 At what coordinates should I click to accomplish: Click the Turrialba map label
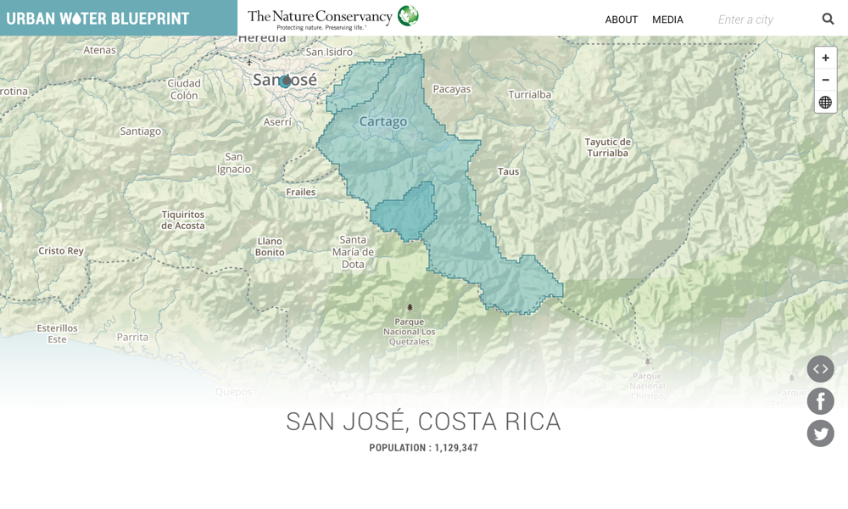[x=529, y=95]
